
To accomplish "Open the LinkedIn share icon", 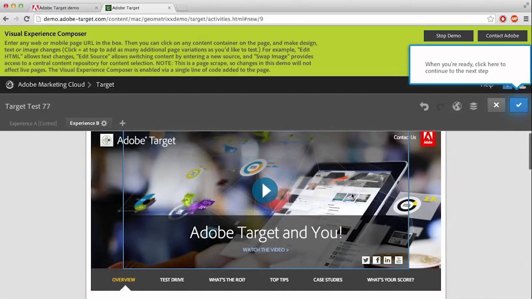I will click(x=387, y=260).
